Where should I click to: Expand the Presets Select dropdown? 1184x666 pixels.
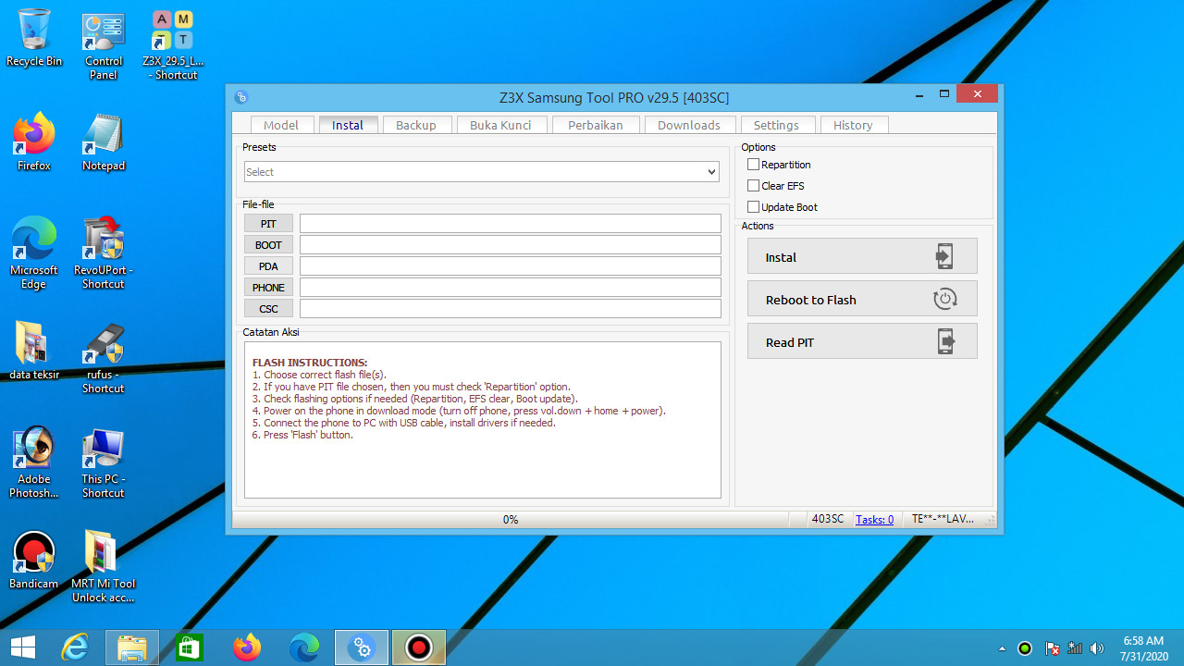(x=482, y=172)
